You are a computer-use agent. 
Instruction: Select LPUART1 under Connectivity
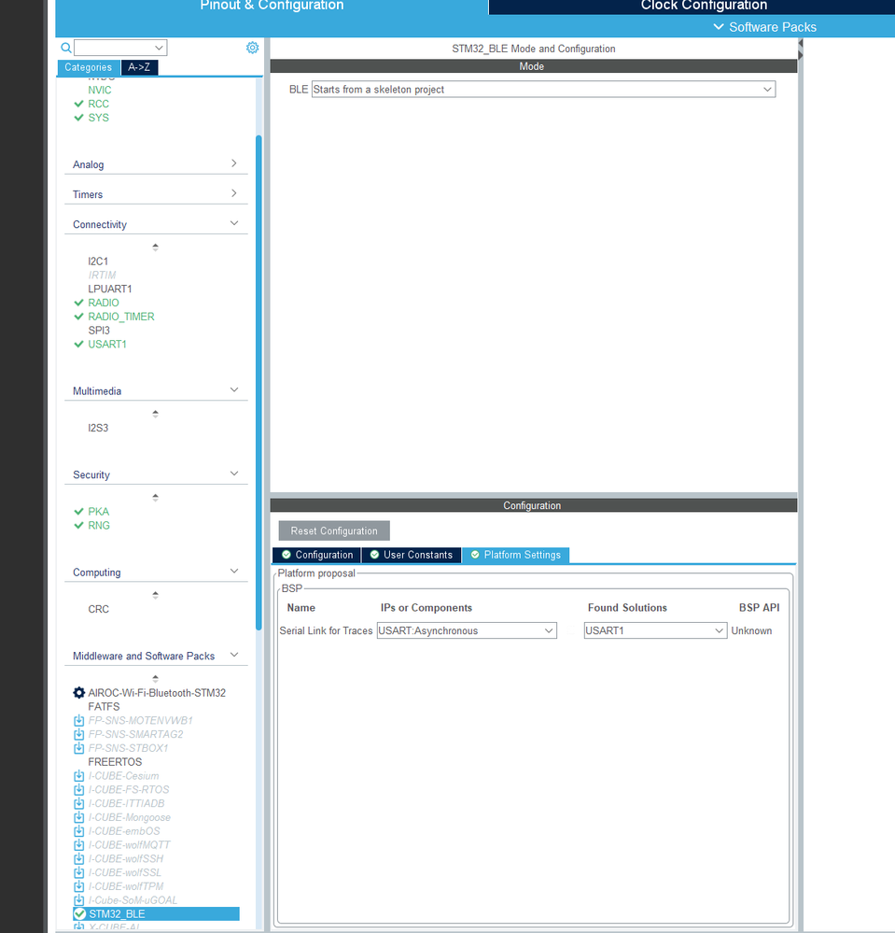coord(110,289)
